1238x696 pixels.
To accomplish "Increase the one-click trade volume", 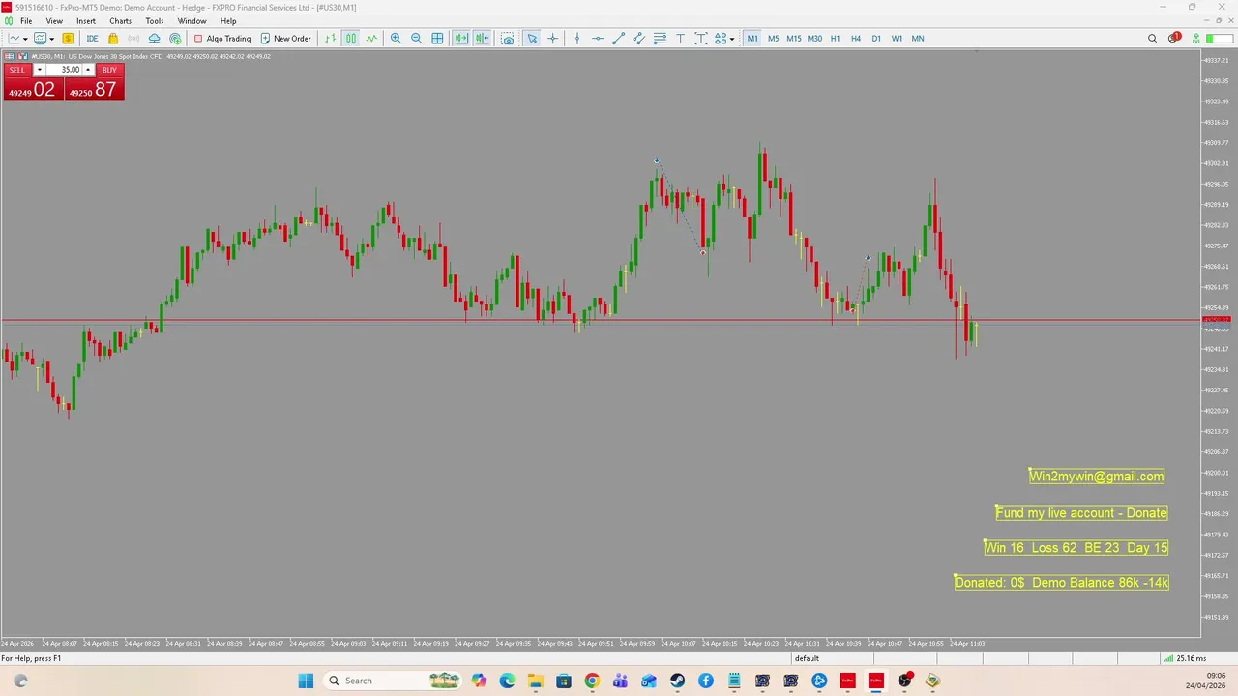I will (x=88, y=70).
